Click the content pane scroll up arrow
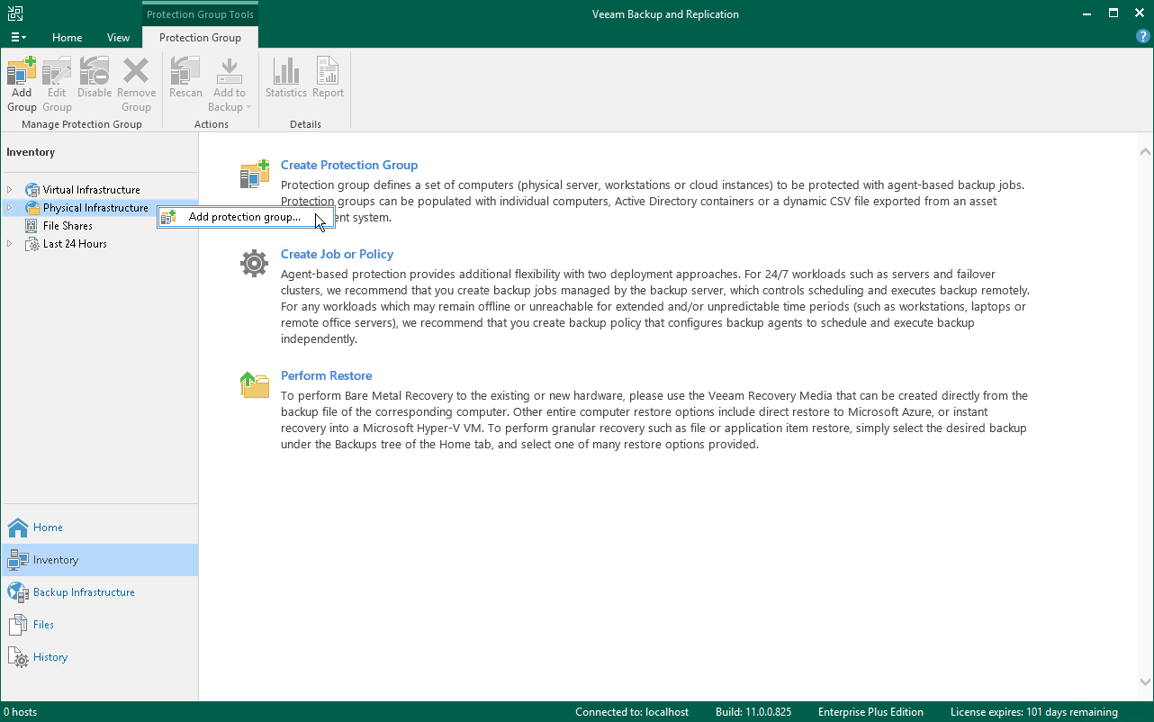This screenshot has width=1154, height=722. click(1145, 152)
